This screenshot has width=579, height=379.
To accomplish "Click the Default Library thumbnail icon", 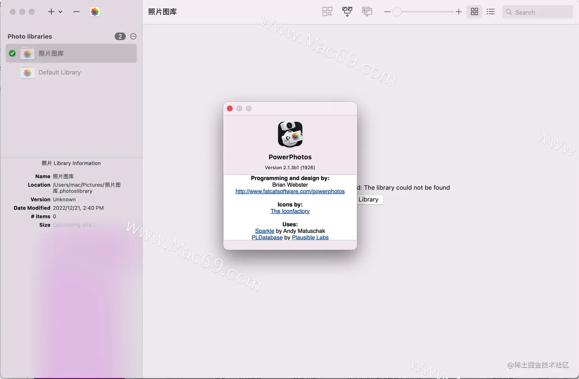I will (27, 72).
